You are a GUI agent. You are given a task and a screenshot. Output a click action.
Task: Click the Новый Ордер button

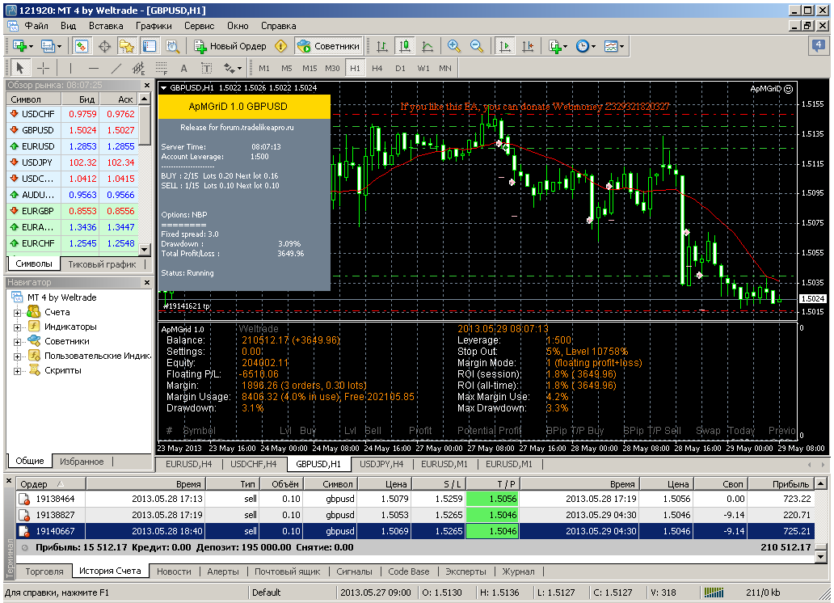230,46
